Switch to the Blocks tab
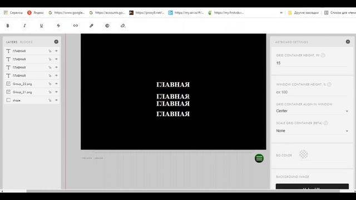This screenshot has height=200, width=356. tap(26, 42)
